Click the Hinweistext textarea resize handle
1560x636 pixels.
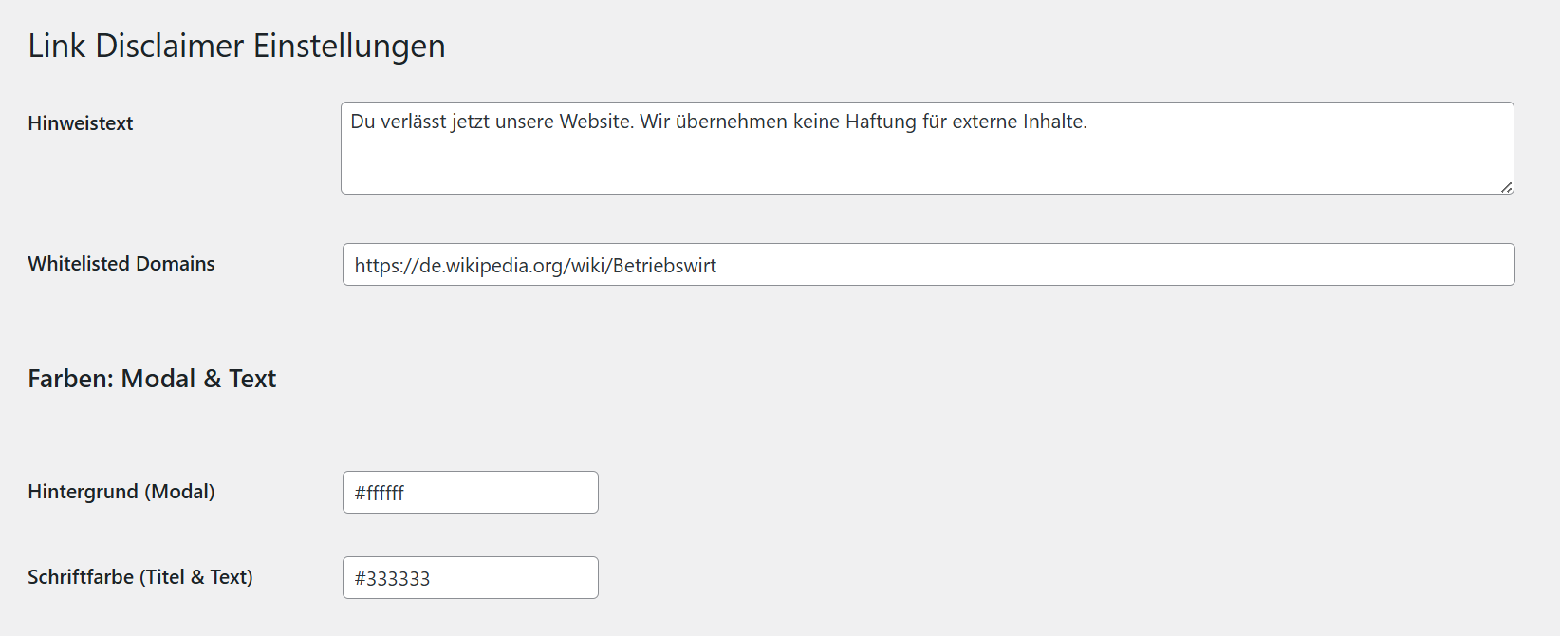click(1506, 187)
